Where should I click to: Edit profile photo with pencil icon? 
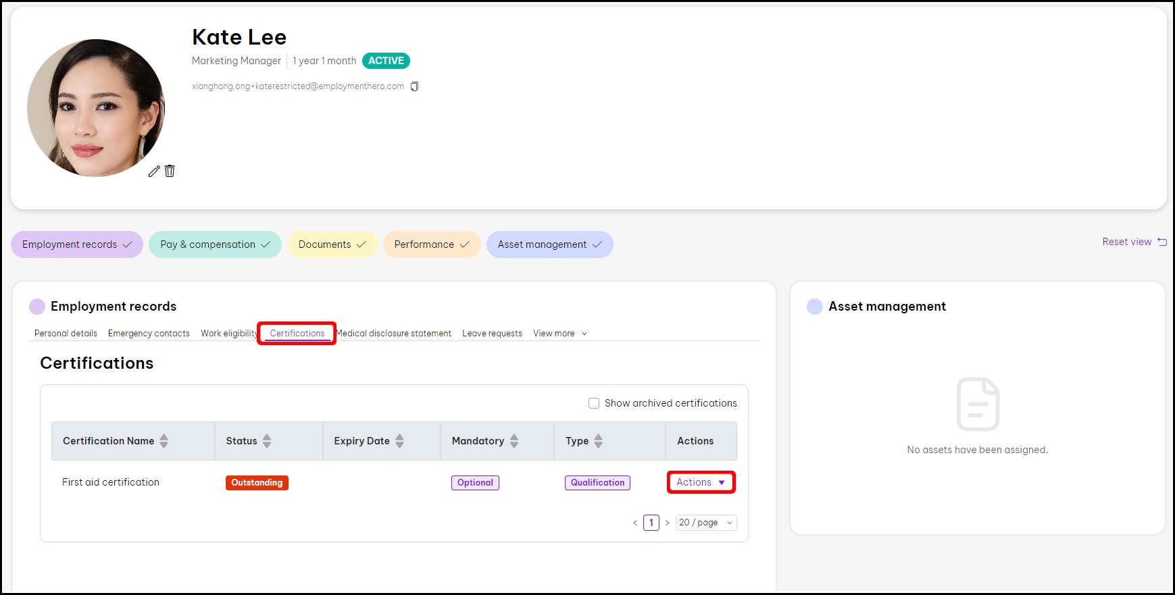(x=154, y=171)
